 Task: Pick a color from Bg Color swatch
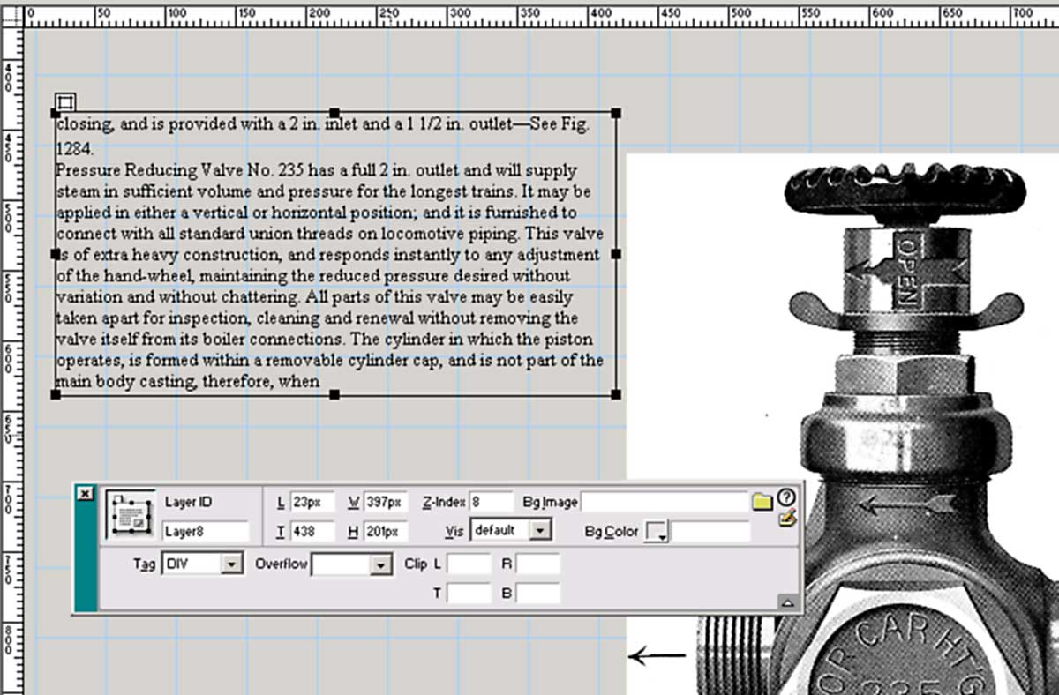[x=657, y=532]
